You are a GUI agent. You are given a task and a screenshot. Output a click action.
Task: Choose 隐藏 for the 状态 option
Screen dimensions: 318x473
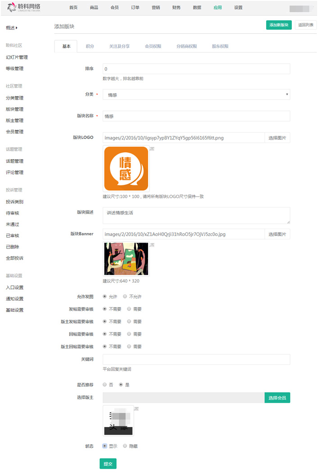(125, 446)
